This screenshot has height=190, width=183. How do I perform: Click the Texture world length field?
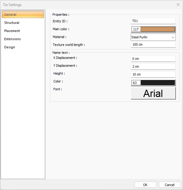153,45
